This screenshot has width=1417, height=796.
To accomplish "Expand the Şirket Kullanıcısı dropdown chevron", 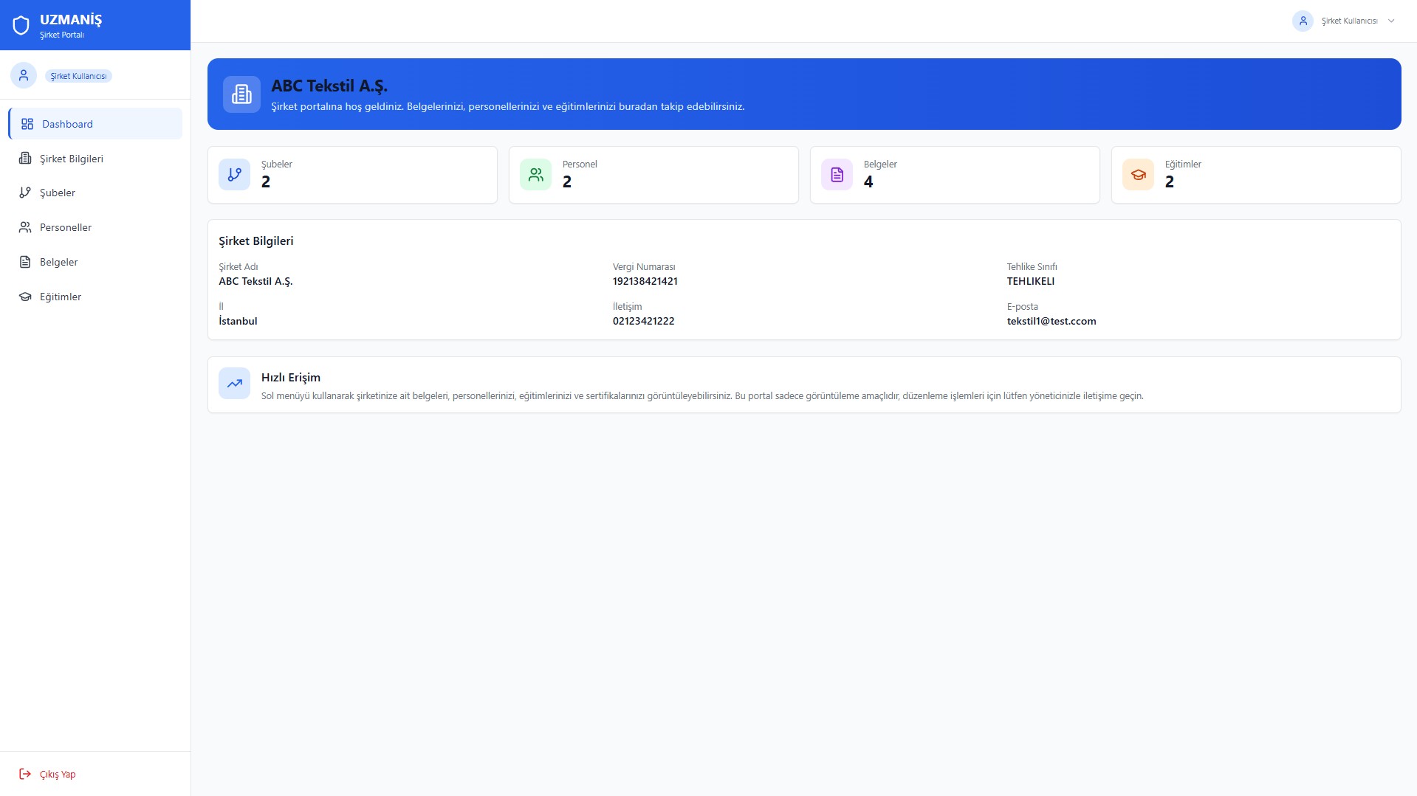I will [1391, 21].
